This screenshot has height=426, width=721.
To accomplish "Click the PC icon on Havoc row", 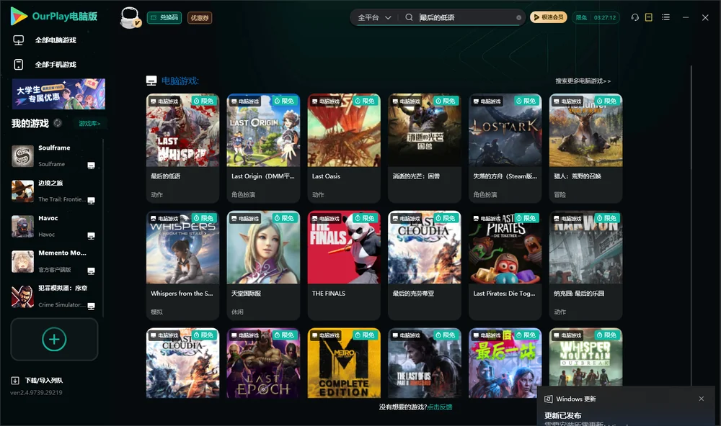I will 91,235.
